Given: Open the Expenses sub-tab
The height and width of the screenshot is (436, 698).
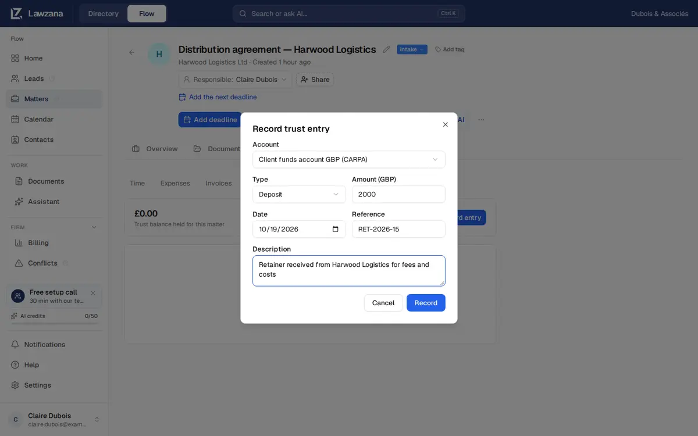Looking at the screenshot, I should click(175, 183).
